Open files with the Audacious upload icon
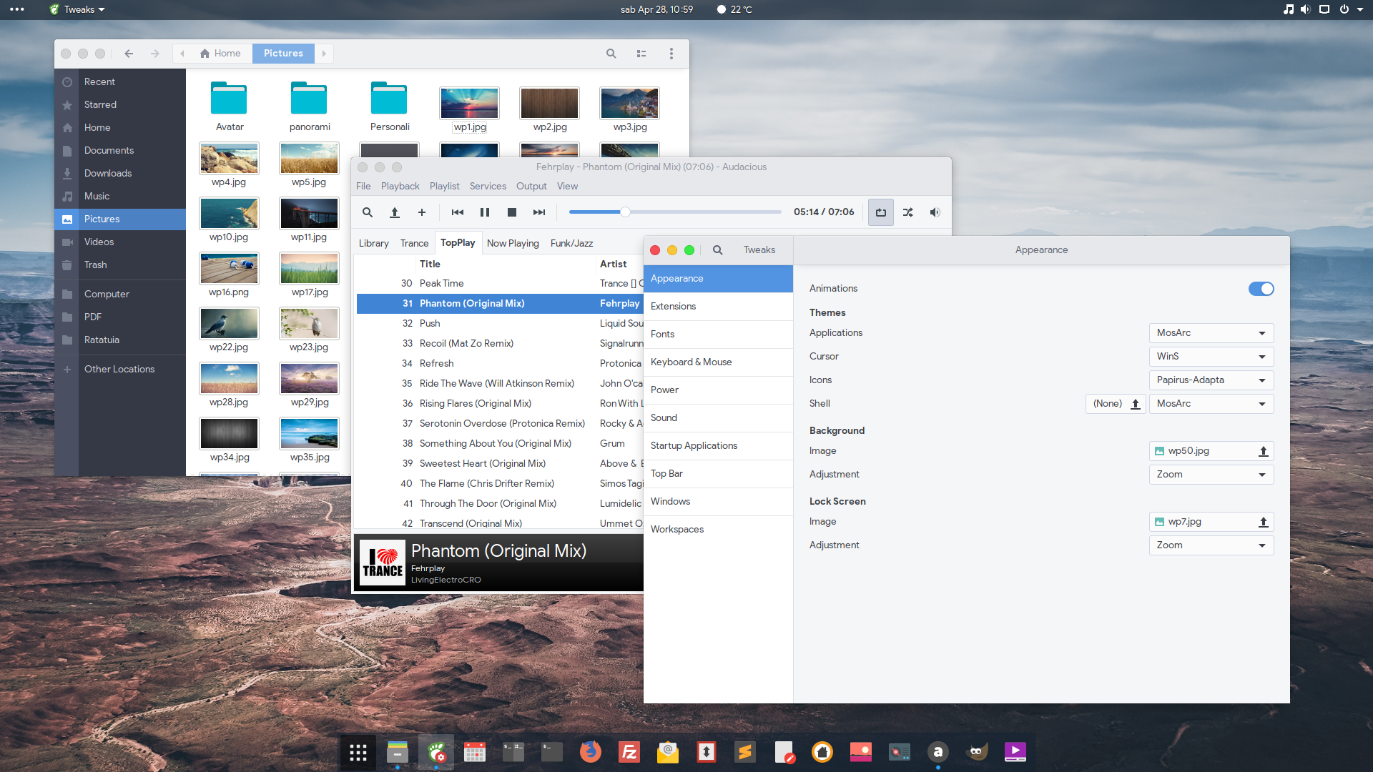This screenshot has width=1373, height=772. (394, 212)
